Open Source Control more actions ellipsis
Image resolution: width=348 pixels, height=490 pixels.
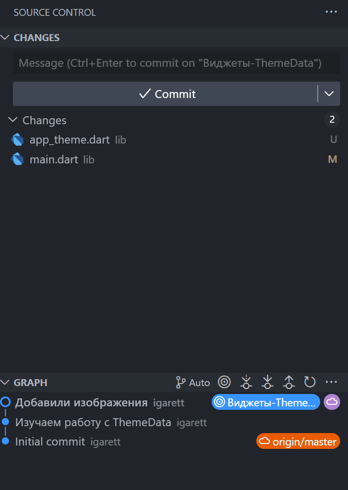[x=331, y=12]
